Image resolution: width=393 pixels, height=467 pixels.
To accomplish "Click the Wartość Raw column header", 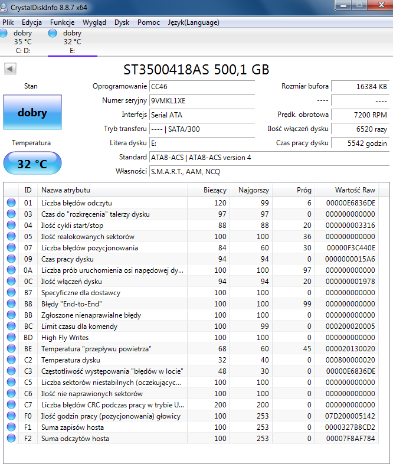I will click(347, 190).
